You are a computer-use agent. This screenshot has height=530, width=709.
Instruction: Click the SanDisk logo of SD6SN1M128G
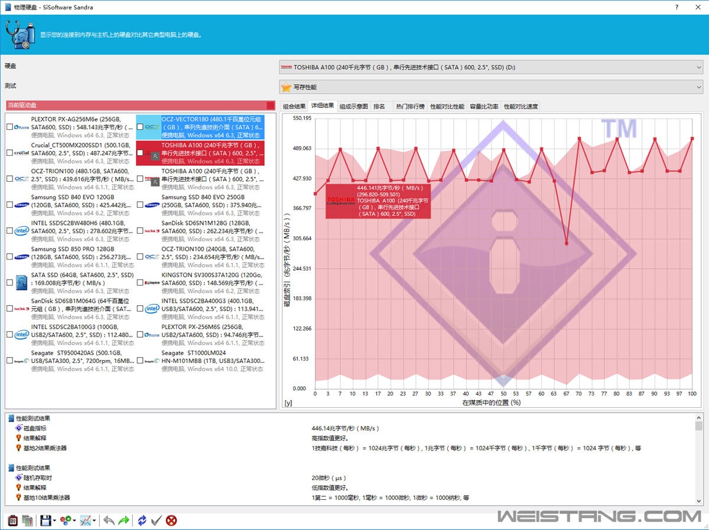[152, 231]
